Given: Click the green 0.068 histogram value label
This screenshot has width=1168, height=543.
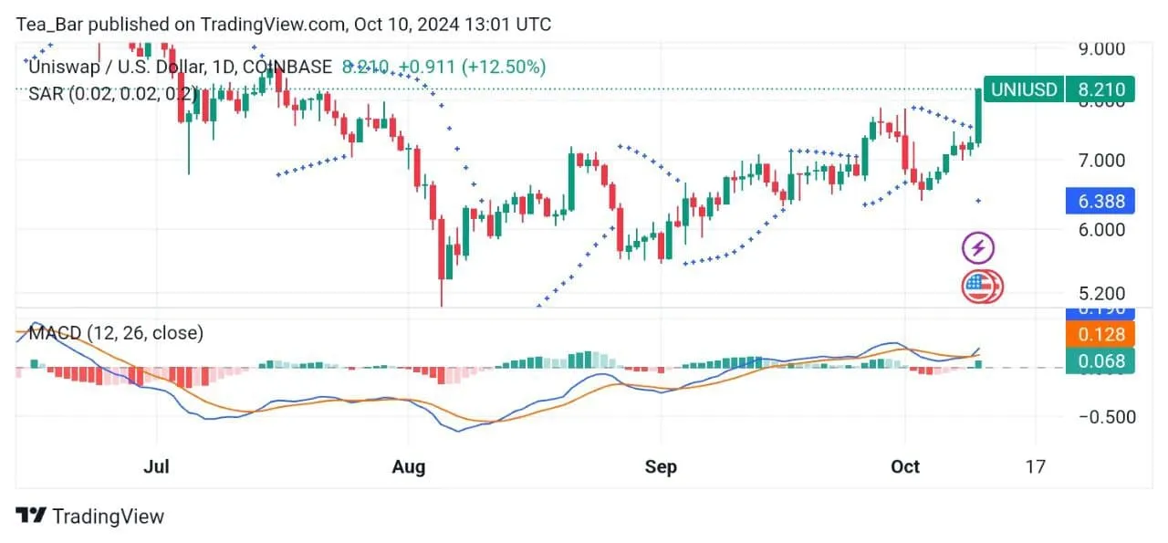Looking at the screenshot, I should click(1101, 361).
